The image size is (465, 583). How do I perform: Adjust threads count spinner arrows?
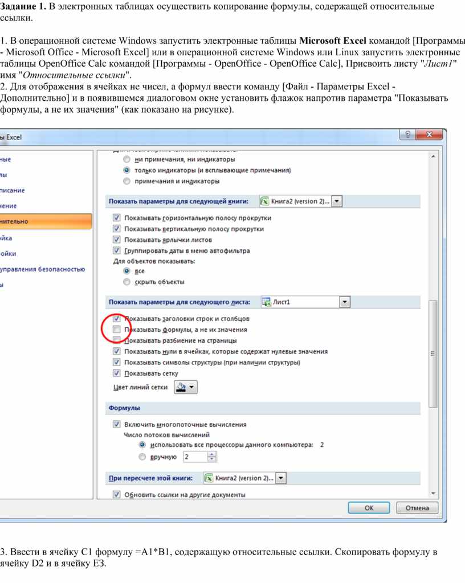211,457
